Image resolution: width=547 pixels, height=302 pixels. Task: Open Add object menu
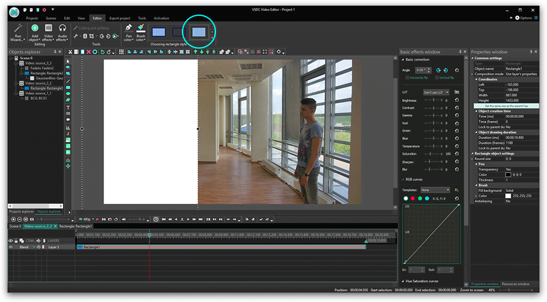pyautogui.click(x=35, y=32)
